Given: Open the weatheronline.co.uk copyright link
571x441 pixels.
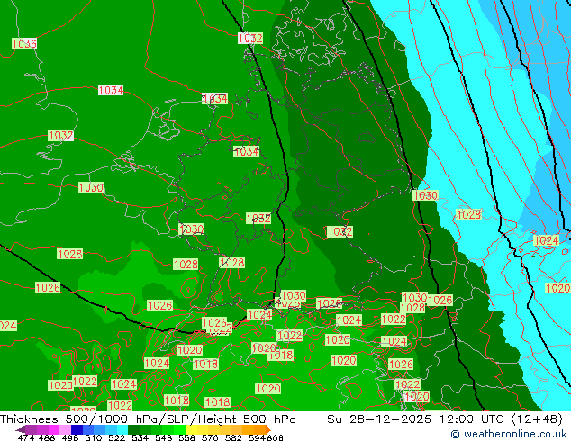Looking at the screenshot, I should [x=509, y=434].
